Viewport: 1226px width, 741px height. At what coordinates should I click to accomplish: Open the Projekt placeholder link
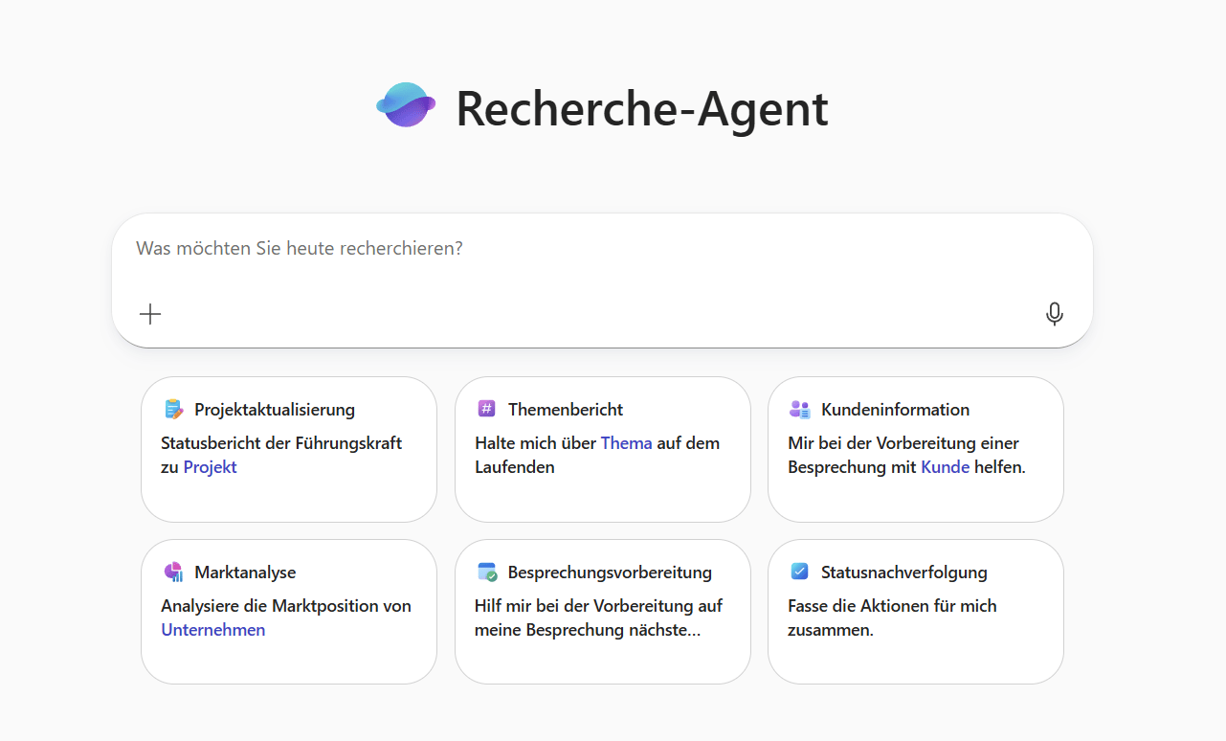coord(210,466)
